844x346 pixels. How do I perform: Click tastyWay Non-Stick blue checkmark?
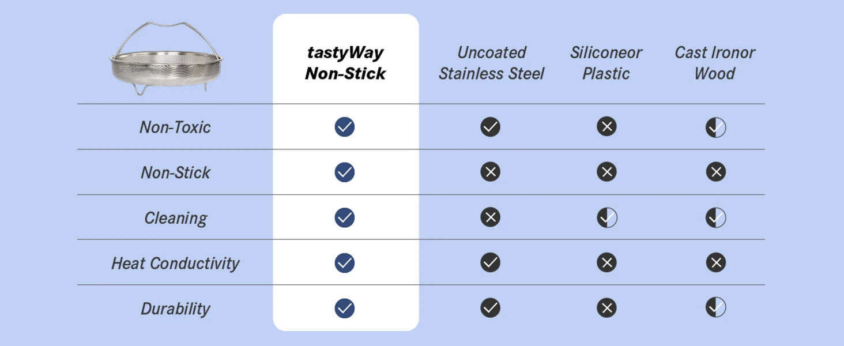pos(345,172)
